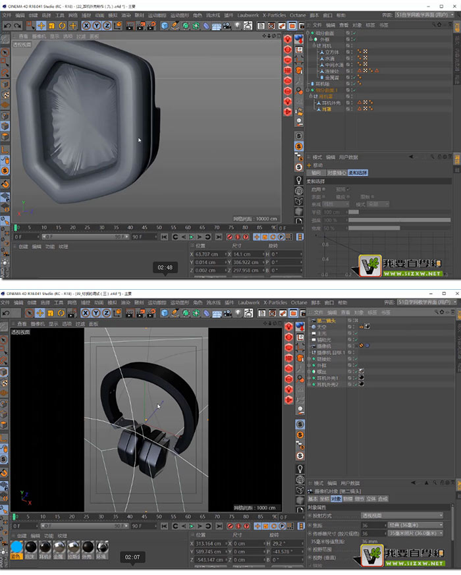Screen dimensions: 461x575
Task: Click Render to Picture Viewer in lower window
Action: 140,313
